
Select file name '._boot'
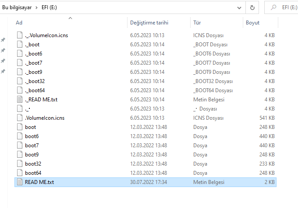pos(32,45)
